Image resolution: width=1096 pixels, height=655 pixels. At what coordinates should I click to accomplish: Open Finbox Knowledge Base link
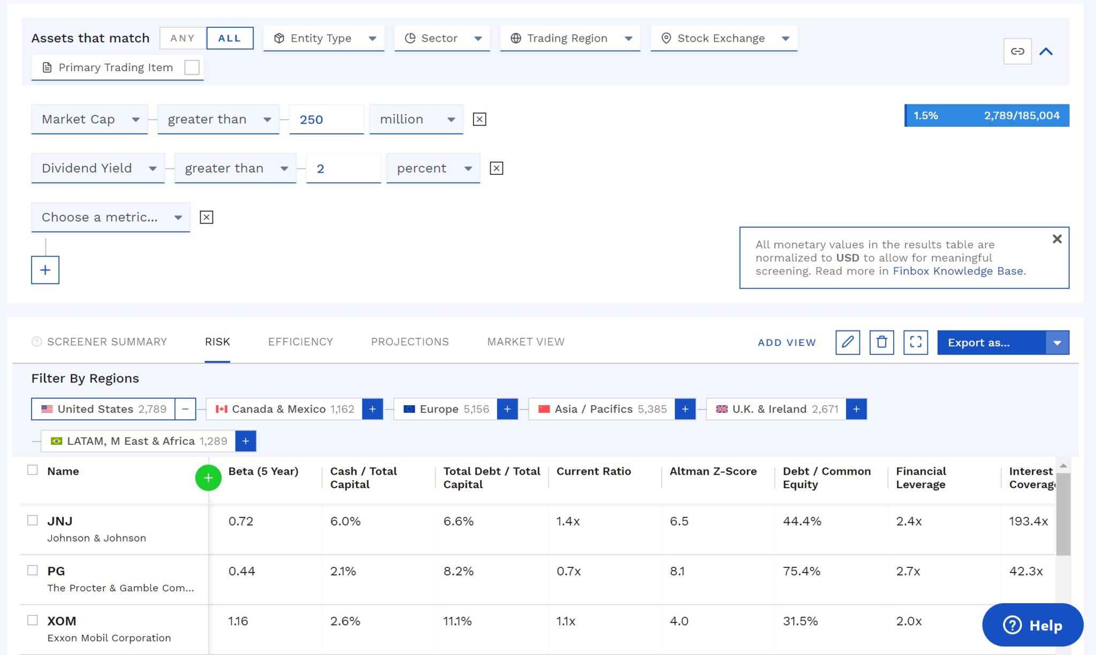(x=958, y=271)
